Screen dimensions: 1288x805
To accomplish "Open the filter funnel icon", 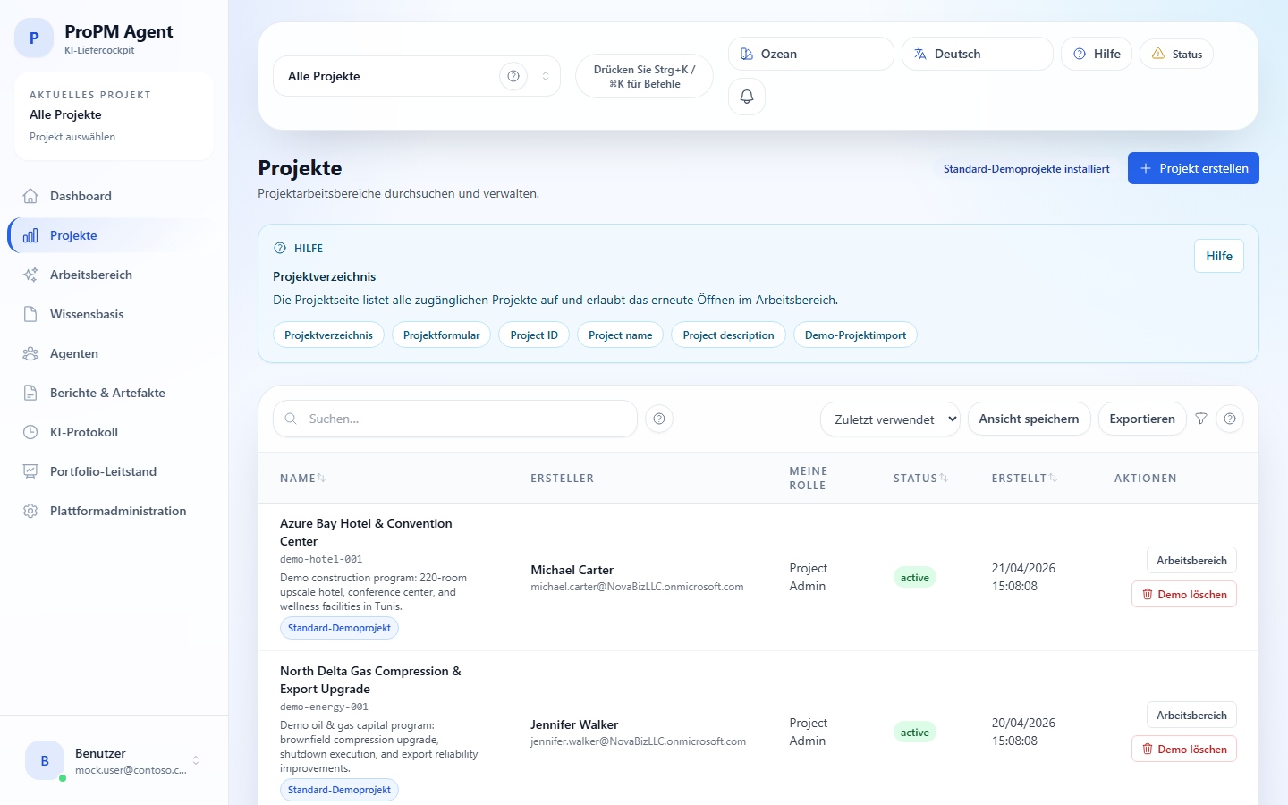I will [x=1201, y=419].
